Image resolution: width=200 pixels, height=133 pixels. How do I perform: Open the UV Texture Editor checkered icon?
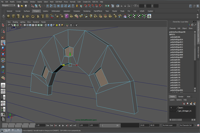149,16
